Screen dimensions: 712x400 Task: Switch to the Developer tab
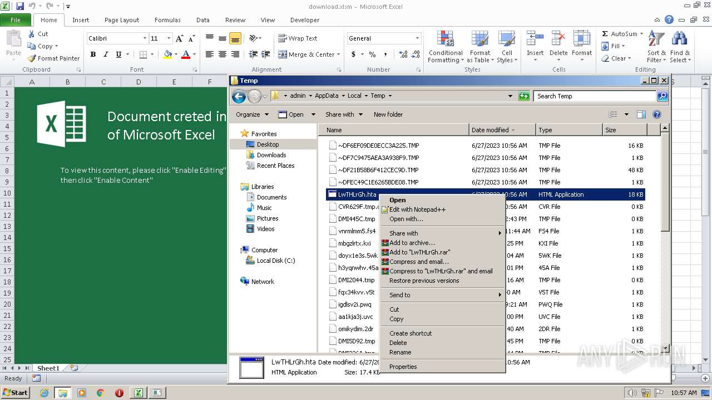pyautogui.click(x=305, y=20)
